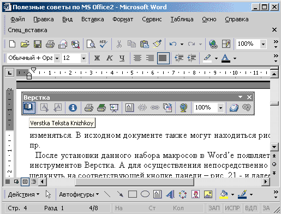Open the Таблица menu
The width and height of the screenshot is (281, 214).
coord(182,19)
